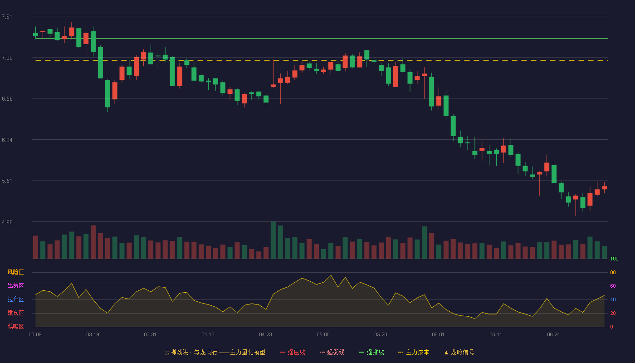Click the 拉升区 zone label

[x=15, y=299]
